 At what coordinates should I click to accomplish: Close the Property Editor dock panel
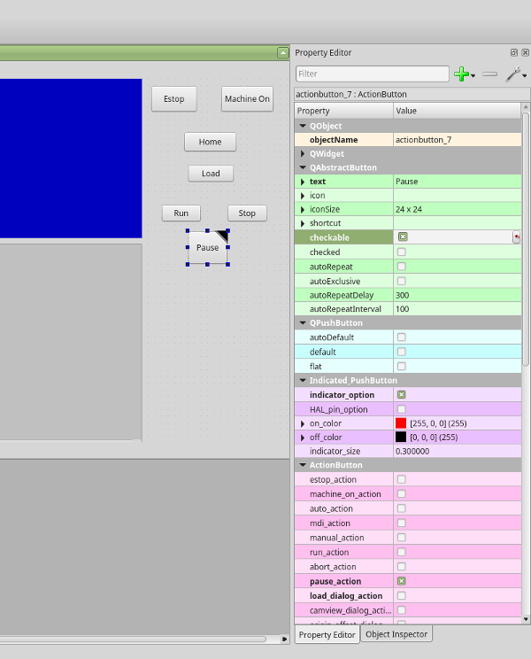click(525, 53)
